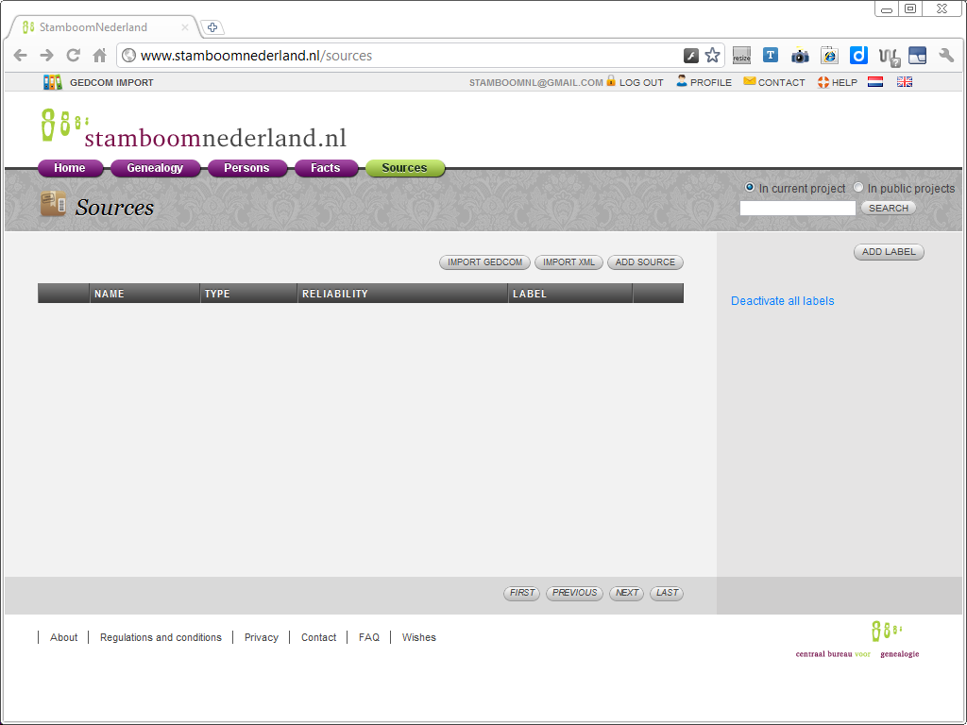This screenshot has height=725, width=967.
Task: Open the FAQ footer link
Action: tap(369, 637)
